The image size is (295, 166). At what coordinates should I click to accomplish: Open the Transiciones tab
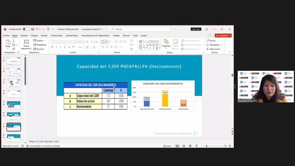click(x=57, y=35)
